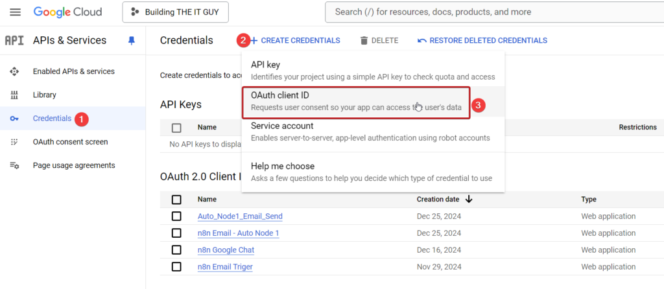Open the Auto_Node1_Email_Send credential link
Image resolution: width=664 pixels, height=289 pixels.
click(240, 216)
